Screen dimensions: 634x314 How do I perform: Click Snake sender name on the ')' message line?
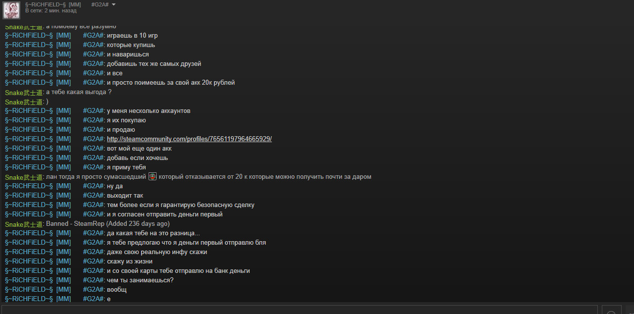[x=24, y=102]
